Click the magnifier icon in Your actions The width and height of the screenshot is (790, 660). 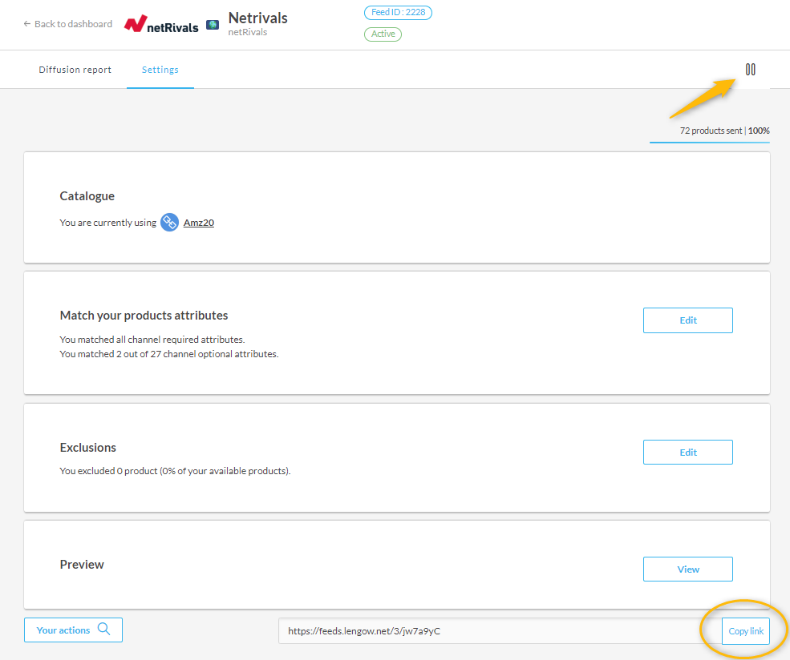click(104, 630)
